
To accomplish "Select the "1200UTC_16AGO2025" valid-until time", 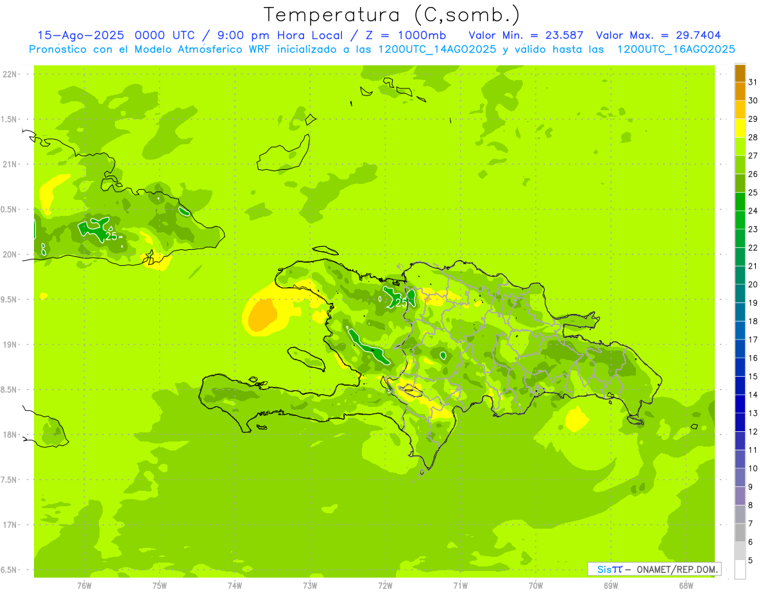I will tap(676, 49).
